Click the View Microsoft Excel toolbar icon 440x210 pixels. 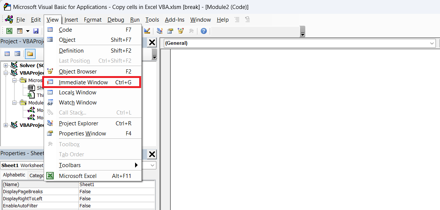(x=9, y=31)
